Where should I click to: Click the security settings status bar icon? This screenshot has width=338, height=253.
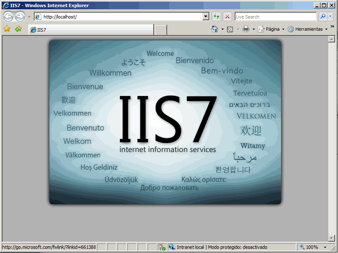[162, 247]
